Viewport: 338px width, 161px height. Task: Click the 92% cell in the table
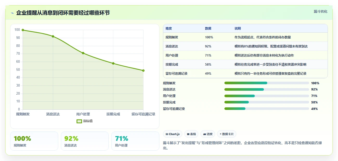[208, 46]
